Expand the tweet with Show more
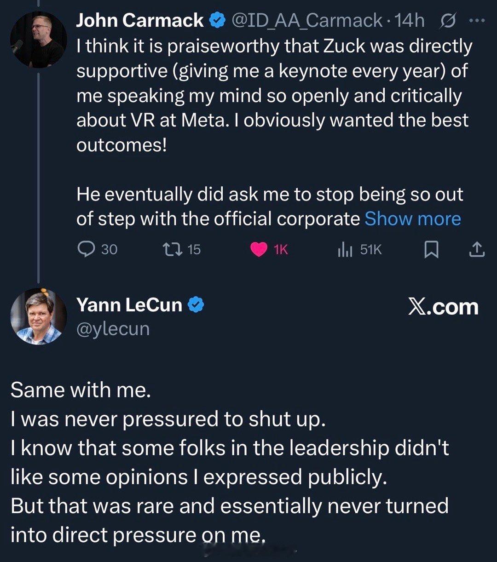The width and height of the screenshot is (497, 562). [411, 219]
